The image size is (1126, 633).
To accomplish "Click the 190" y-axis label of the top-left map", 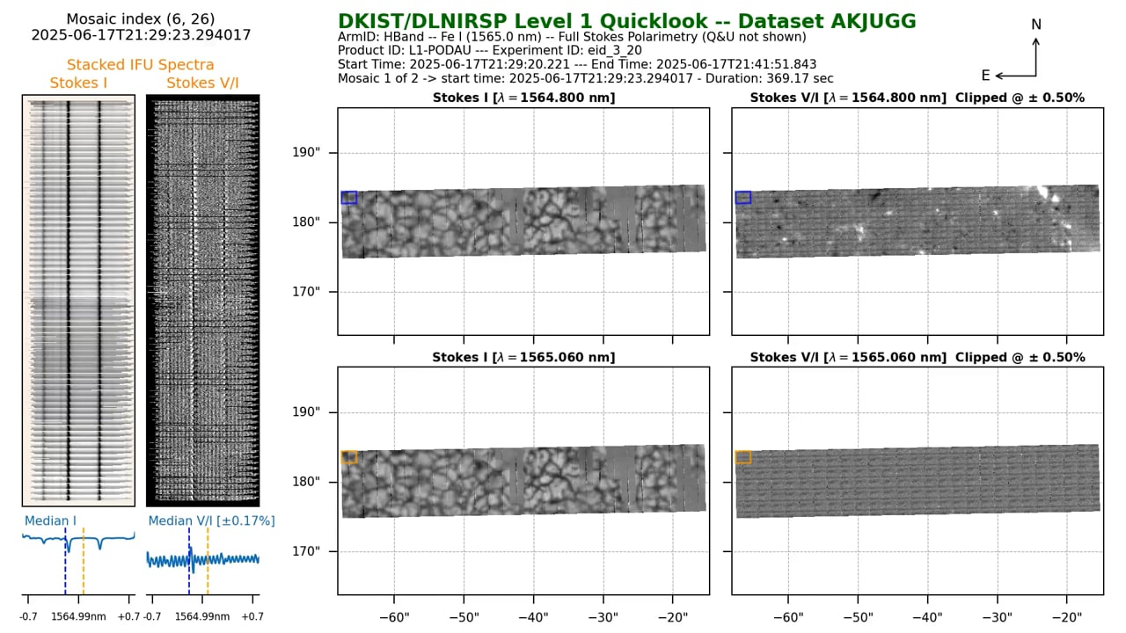I will [x=306, y=153].
